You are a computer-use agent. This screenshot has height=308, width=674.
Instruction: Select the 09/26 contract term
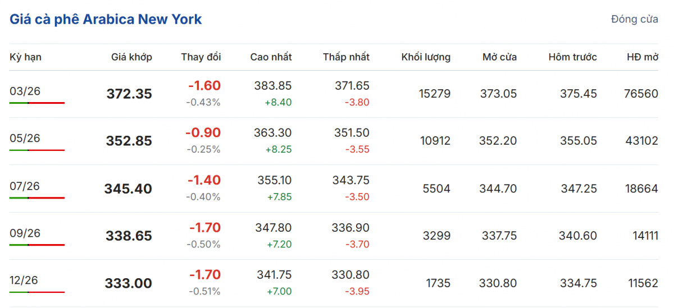[x=25, y=233]
